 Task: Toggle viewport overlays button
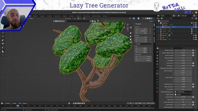tap(139, 18)
